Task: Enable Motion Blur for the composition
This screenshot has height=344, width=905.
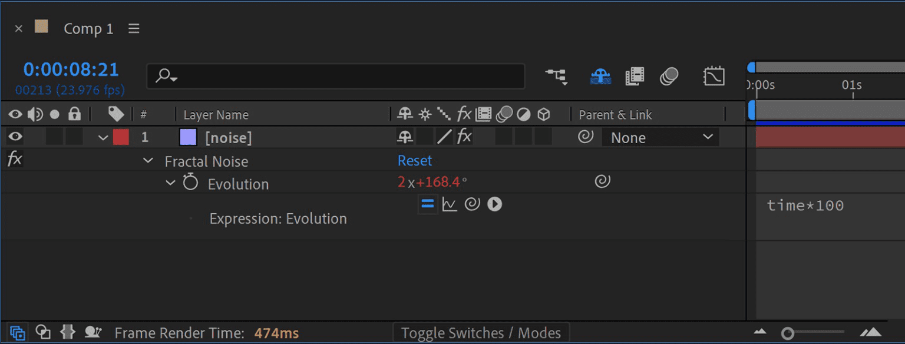Action: (669, 76)
